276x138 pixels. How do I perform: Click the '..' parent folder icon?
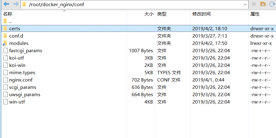[5, 21]
